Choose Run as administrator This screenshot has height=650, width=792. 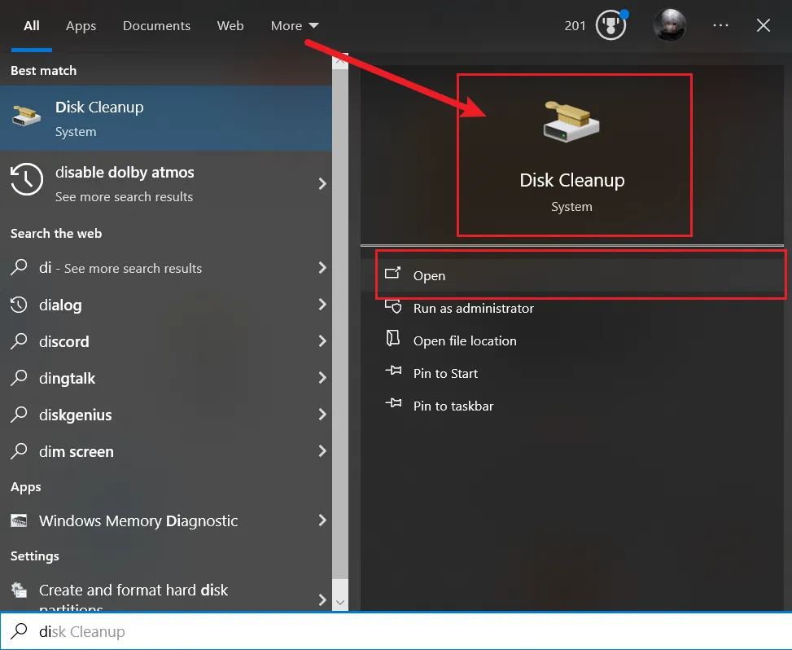(571, 308)
